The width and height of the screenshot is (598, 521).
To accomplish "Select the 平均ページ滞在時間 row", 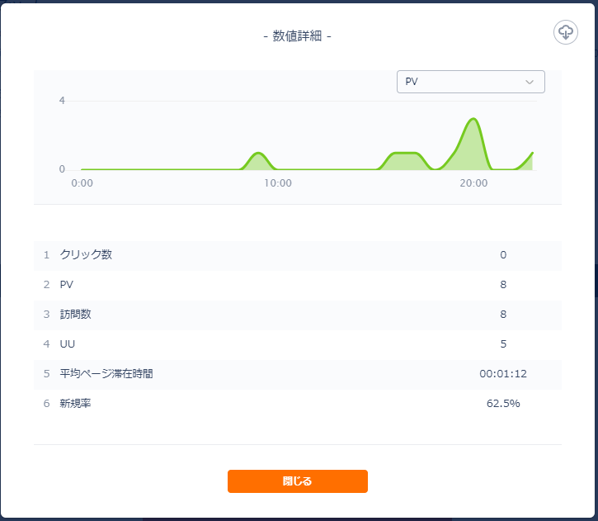I will pos(298,374).
